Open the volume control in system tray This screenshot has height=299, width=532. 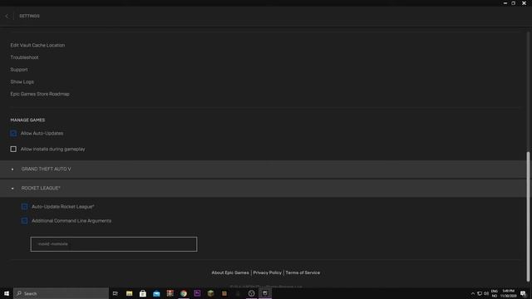click(x=486, y=293)
